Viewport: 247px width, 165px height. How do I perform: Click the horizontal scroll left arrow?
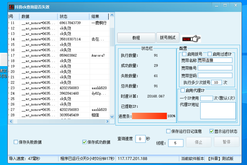pyautogui.click(x=11, y=121)
